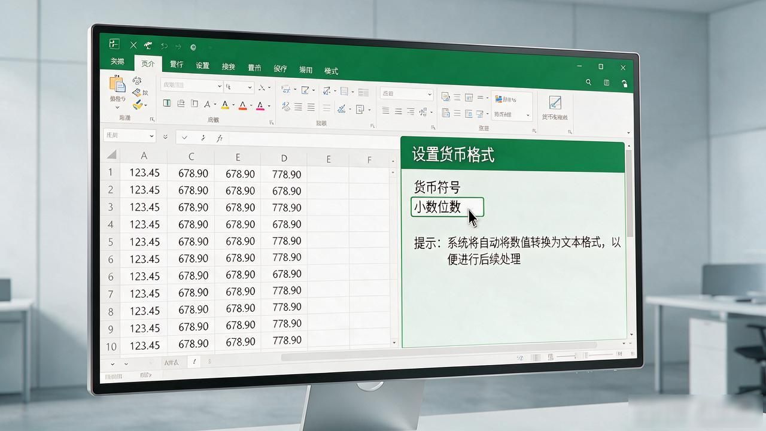
Task: Click the app logo in the title bar
Action: click(x=114, y=44)
